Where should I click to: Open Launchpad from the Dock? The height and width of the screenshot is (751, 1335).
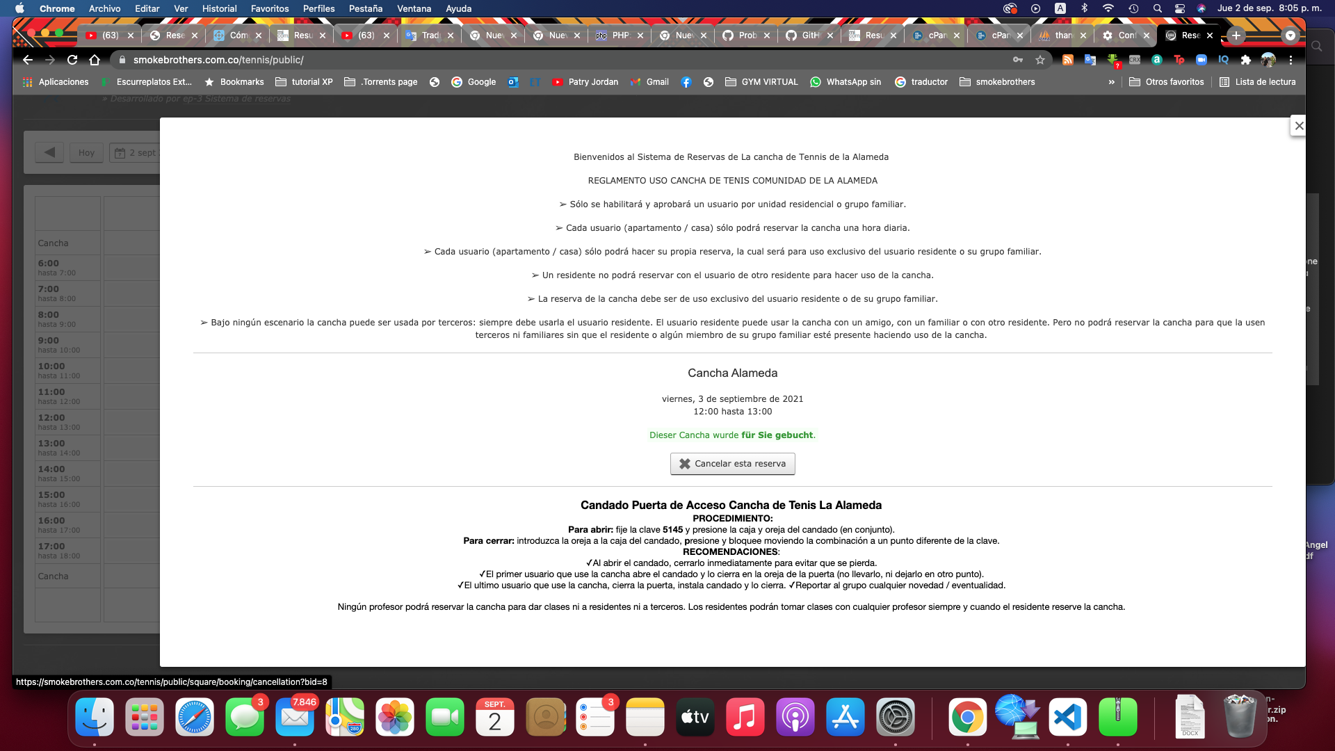coord(144,717)
